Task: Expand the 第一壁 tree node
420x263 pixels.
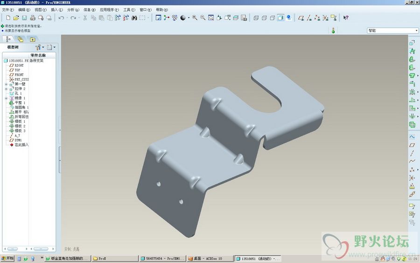Action: (7, 84)
